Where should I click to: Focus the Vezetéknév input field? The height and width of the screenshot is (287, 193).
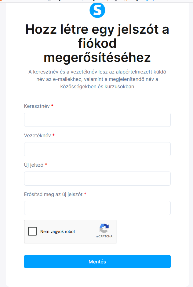coord(97,149)
